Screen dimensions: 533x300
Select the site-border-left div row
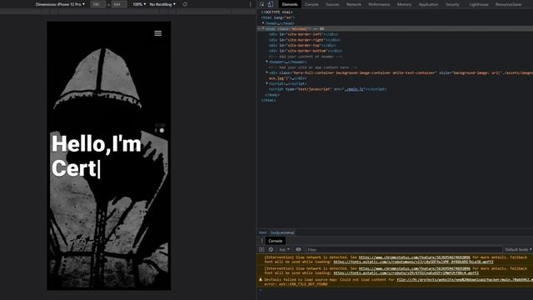pos(303,34)
